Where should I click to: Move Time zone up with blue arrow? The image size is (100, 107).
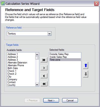coord(86,65)
